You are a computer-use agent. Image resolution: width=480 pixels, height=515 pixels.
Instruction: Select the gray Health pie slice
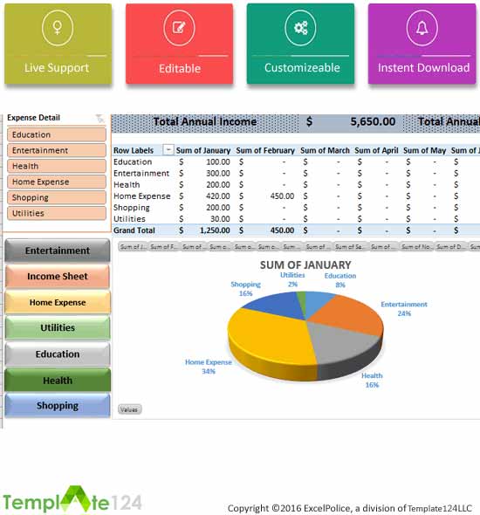[x=341, y=341]
